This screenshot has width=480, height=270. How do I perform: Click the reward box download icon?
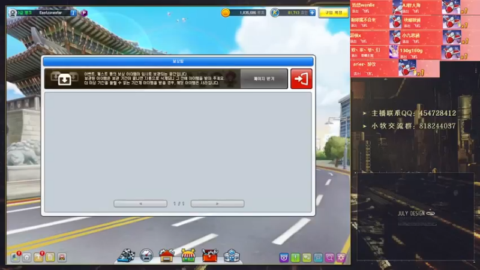click(x=64, y=79)
